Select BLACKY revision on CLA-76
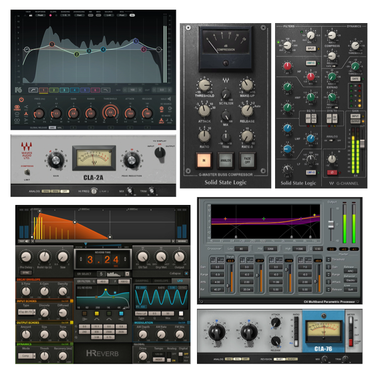The height and width of the screenshot is (378, 378). [291, 359]
